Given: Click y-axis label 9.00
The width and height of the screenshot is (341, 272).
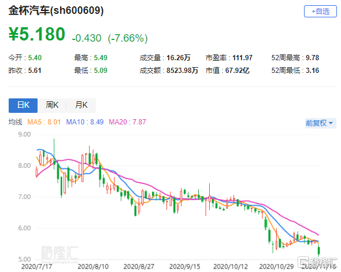Looking at the screenshot, I should 24,134.
